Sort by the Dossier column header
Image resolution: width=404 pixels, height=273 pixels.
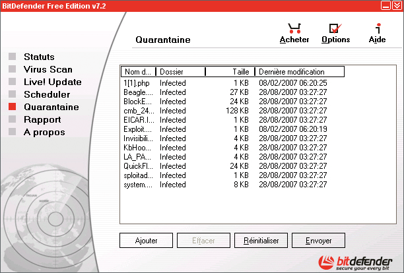(x=180, y=72)
